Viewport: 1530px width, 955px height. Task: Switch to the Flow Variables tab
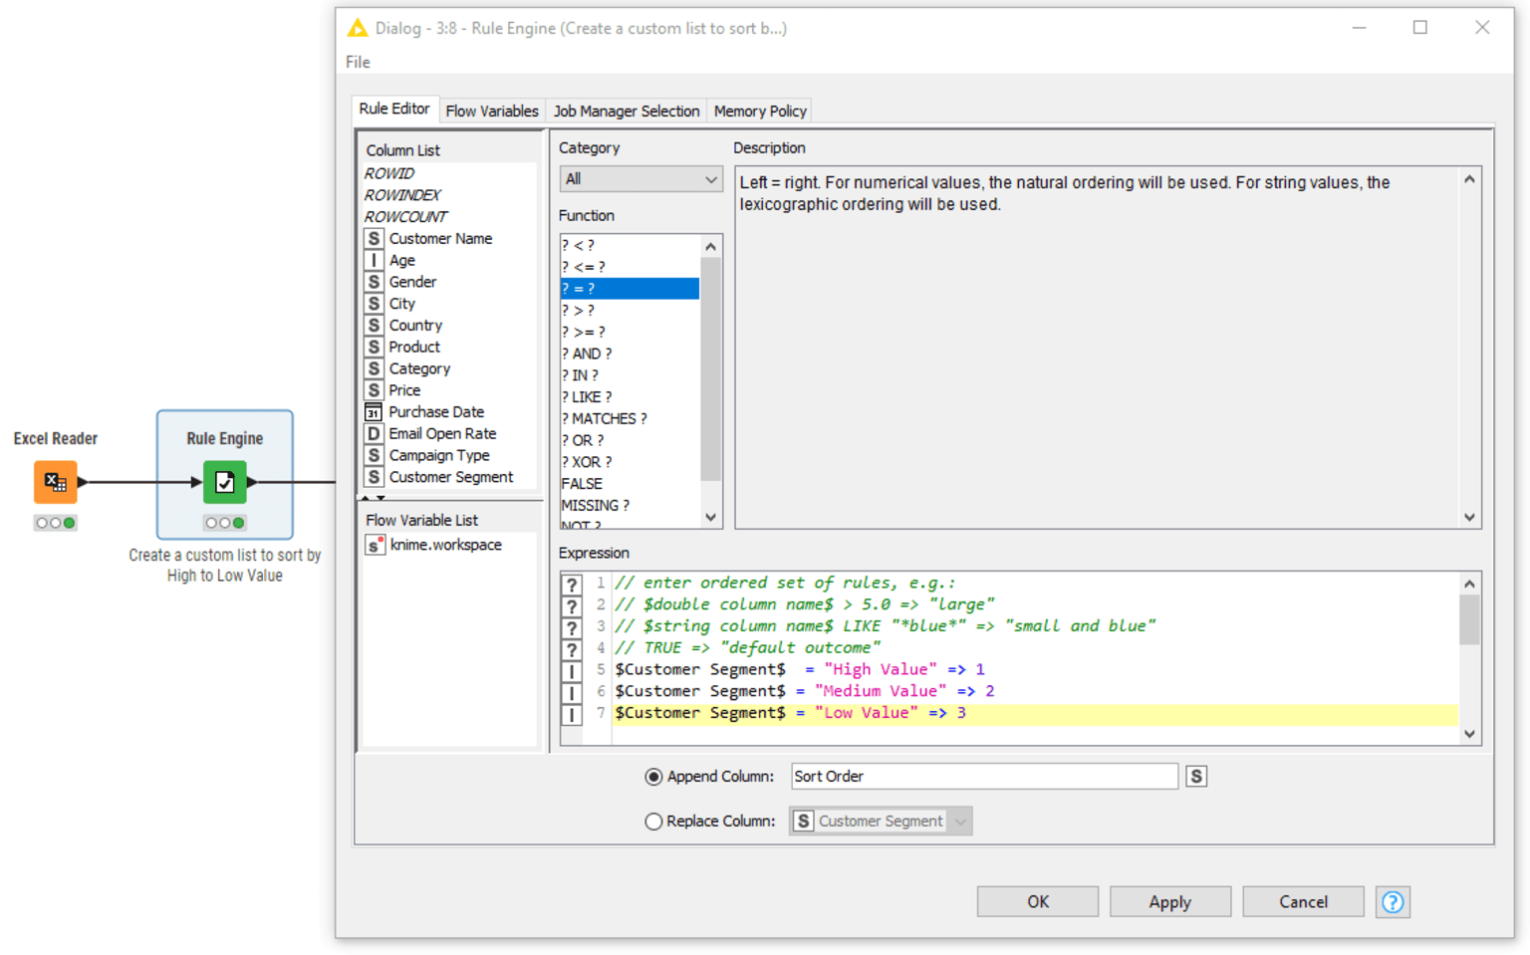pos(492,111)
